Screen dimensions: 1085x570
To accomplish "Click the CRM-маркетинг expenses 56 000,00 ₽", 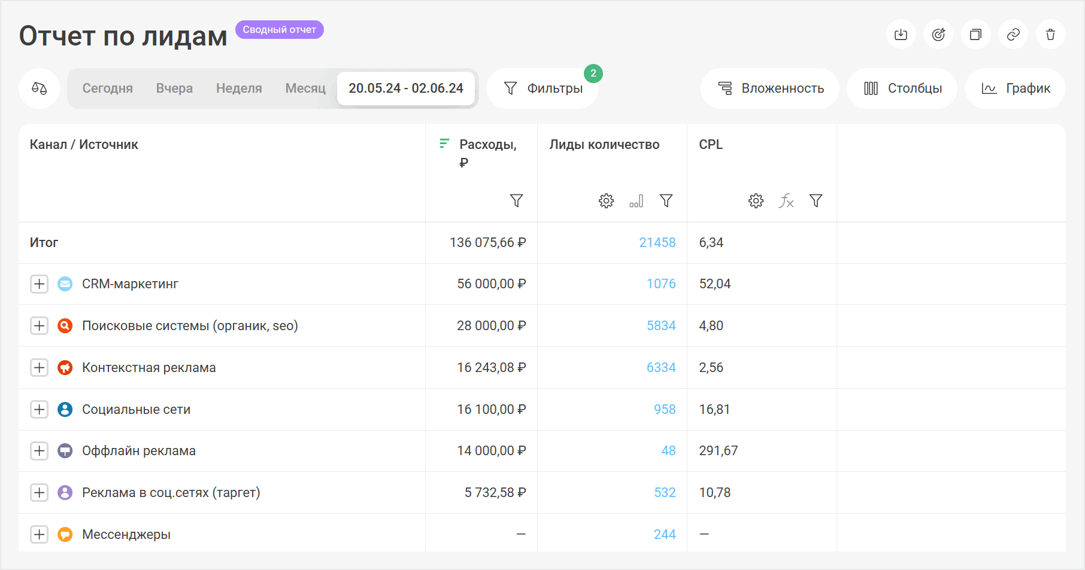I will click(x=491, y=284).
